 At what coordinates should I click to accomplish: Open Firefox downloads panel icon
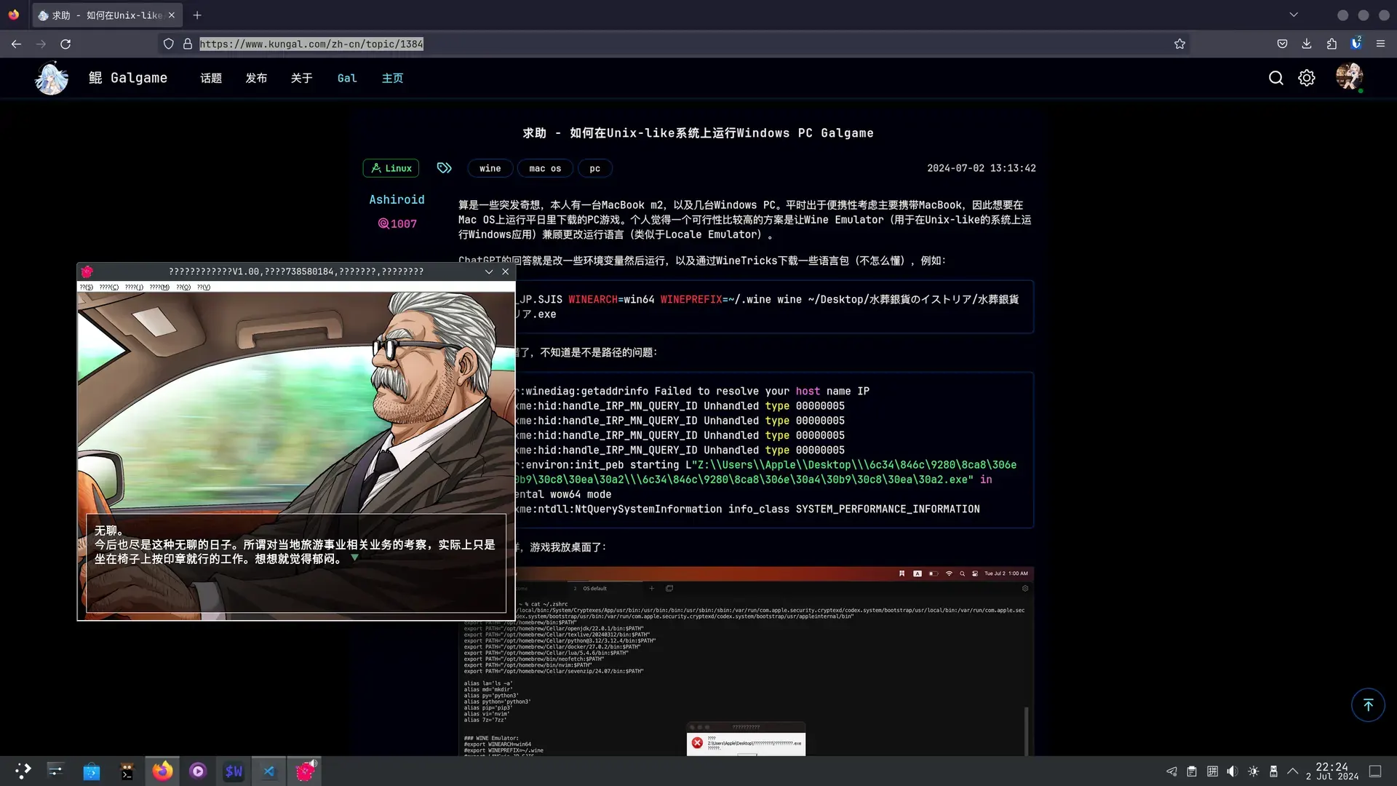[1307, 44]
